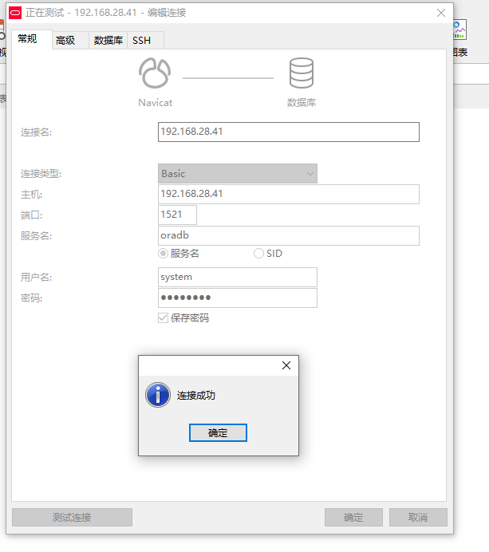Screen dimensions: 489x552
Task: Open the 数据库 tab
Action: pos(108,41)
